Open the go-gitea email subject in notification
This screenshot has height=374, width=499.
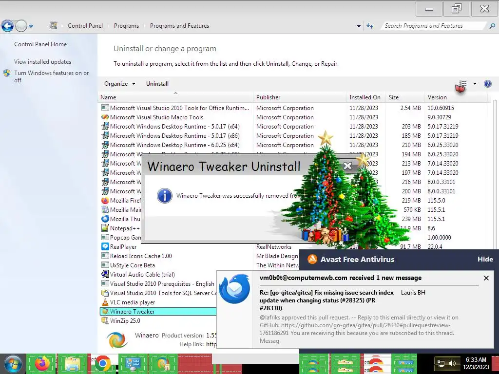326,300
